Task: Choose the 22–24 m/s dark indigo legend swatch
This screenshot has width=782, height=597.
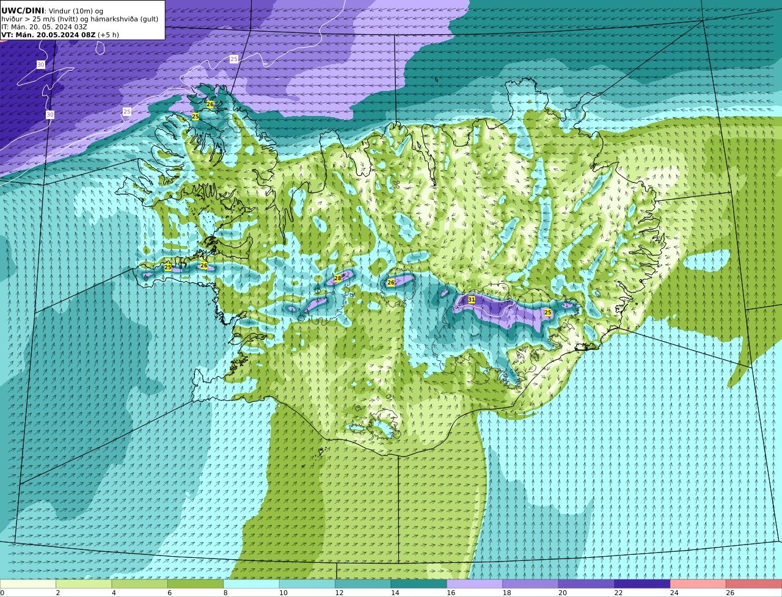Action: pos(643,584)
